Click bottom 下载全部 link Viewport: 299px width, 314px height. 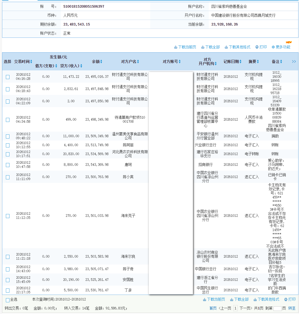coord(239,299)
